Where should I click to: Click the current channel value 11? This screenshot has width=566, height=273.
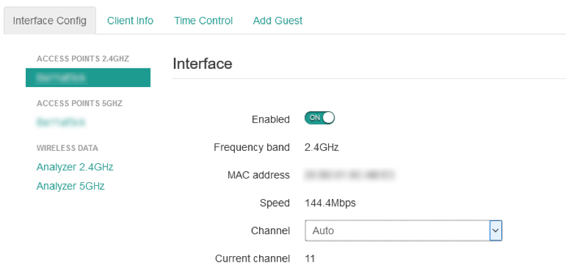310,259
